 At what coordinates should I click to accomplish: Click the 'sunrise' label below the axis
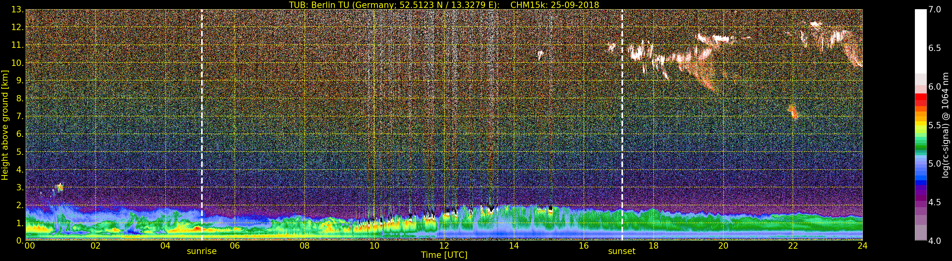201,251
